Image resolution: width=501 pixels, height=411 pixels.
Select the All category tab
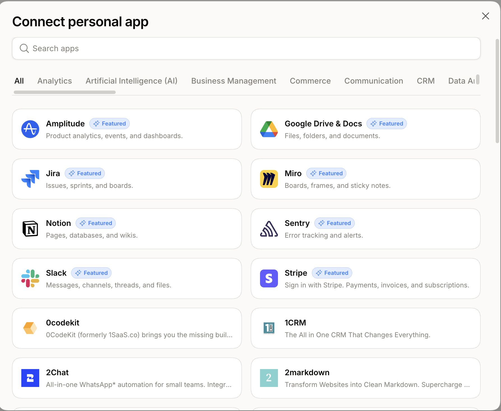19,81
